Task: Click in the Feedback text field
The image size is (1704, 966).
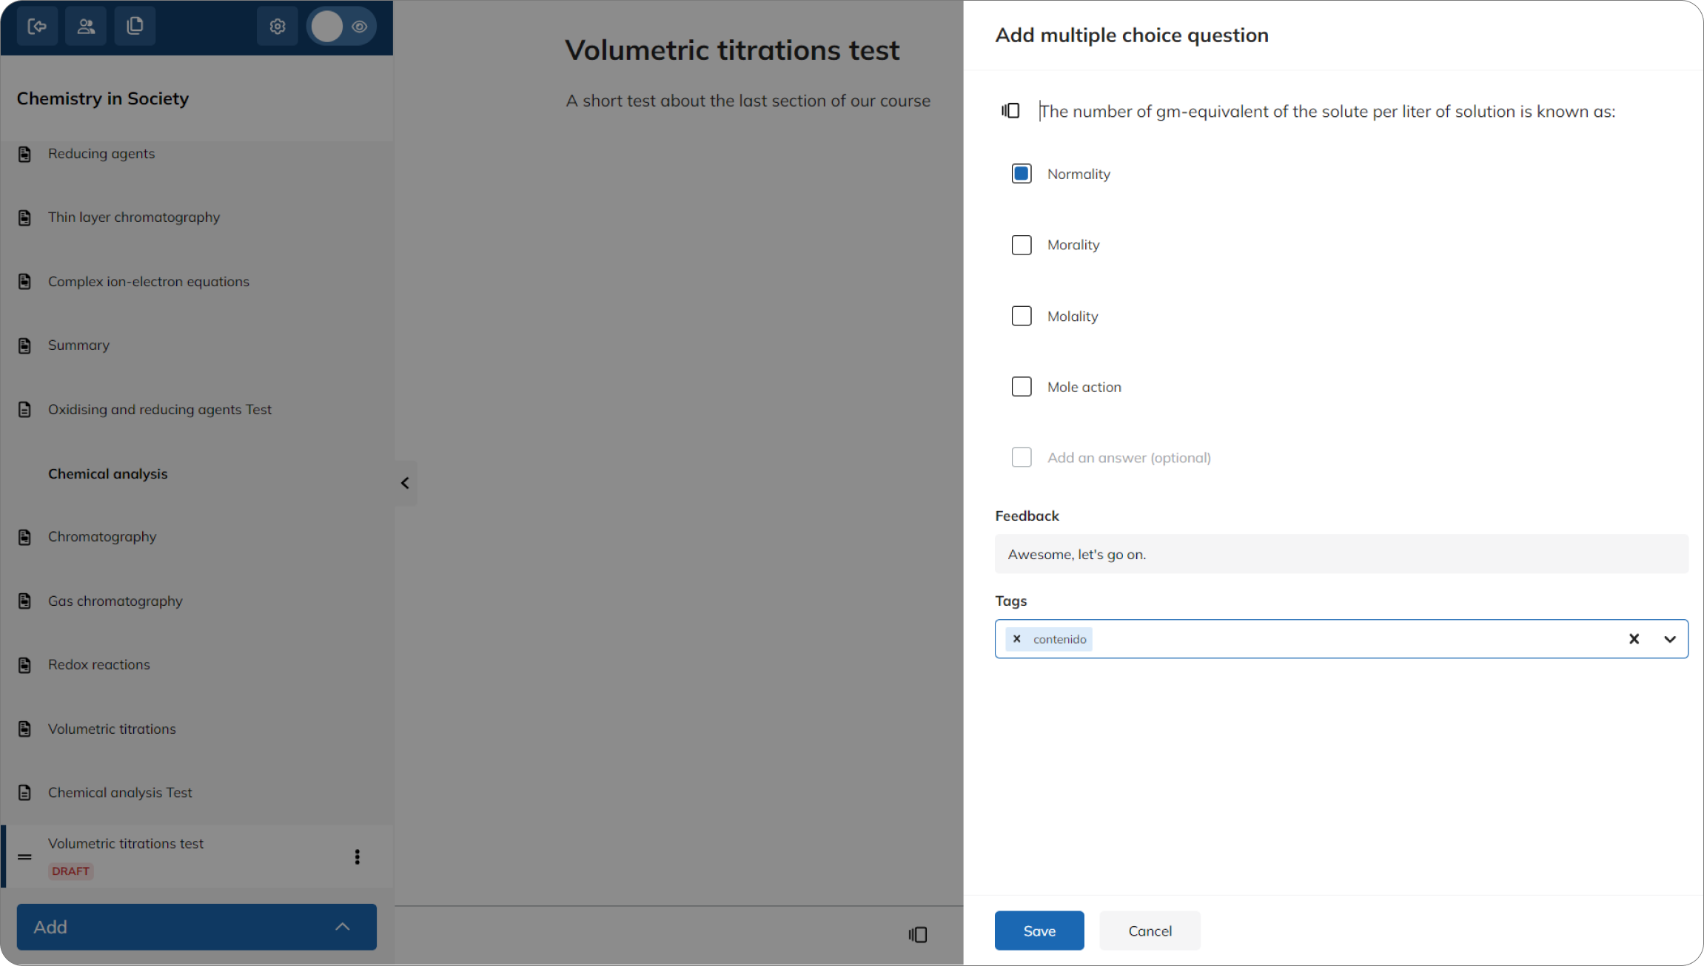Action: coord(1341,554)
